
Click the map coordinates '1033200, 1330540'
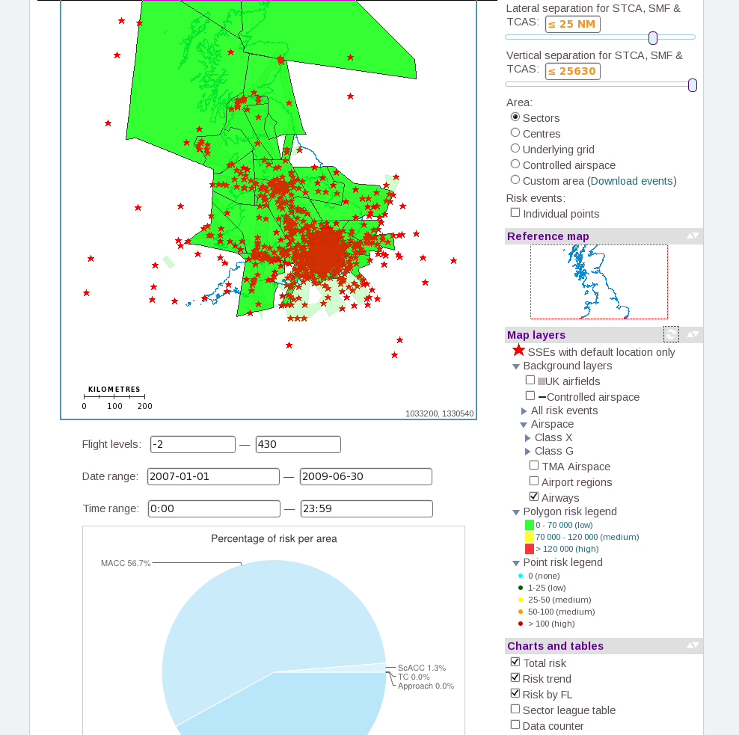click(439, 413)
